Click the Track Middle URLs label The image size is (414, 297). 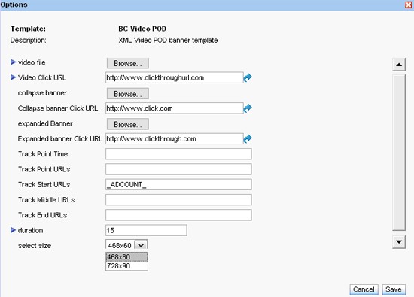tap(46, 200)
